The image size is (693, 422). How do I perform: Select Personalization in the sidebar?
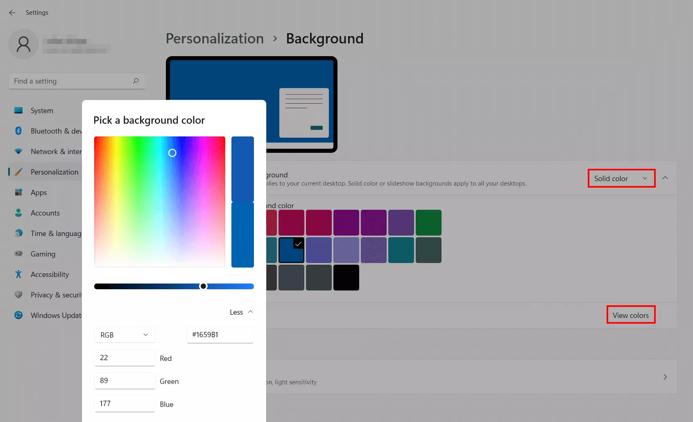click(x=54, y=172)
